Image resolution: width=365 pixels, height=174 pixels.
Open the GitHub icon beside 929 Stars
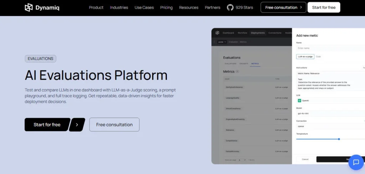coord(230,7)
